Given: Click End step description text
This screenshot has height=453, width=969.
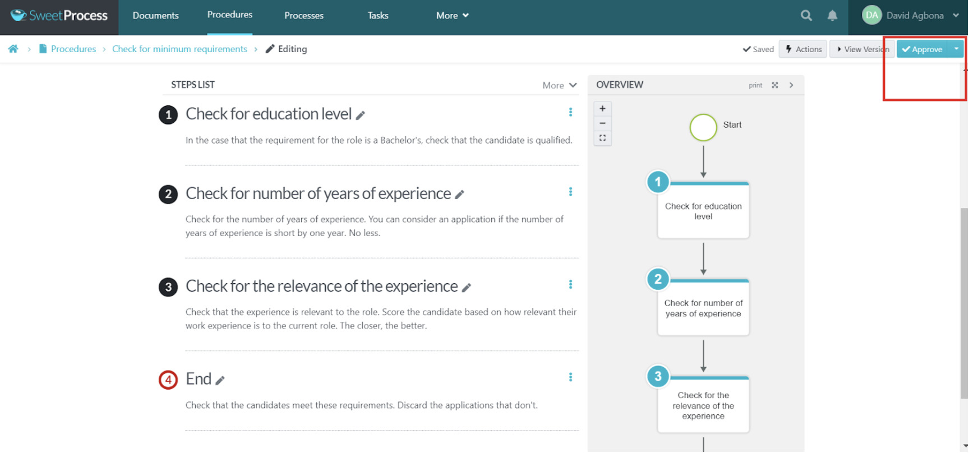Looking at the screenshot, I should pos(362,405).
